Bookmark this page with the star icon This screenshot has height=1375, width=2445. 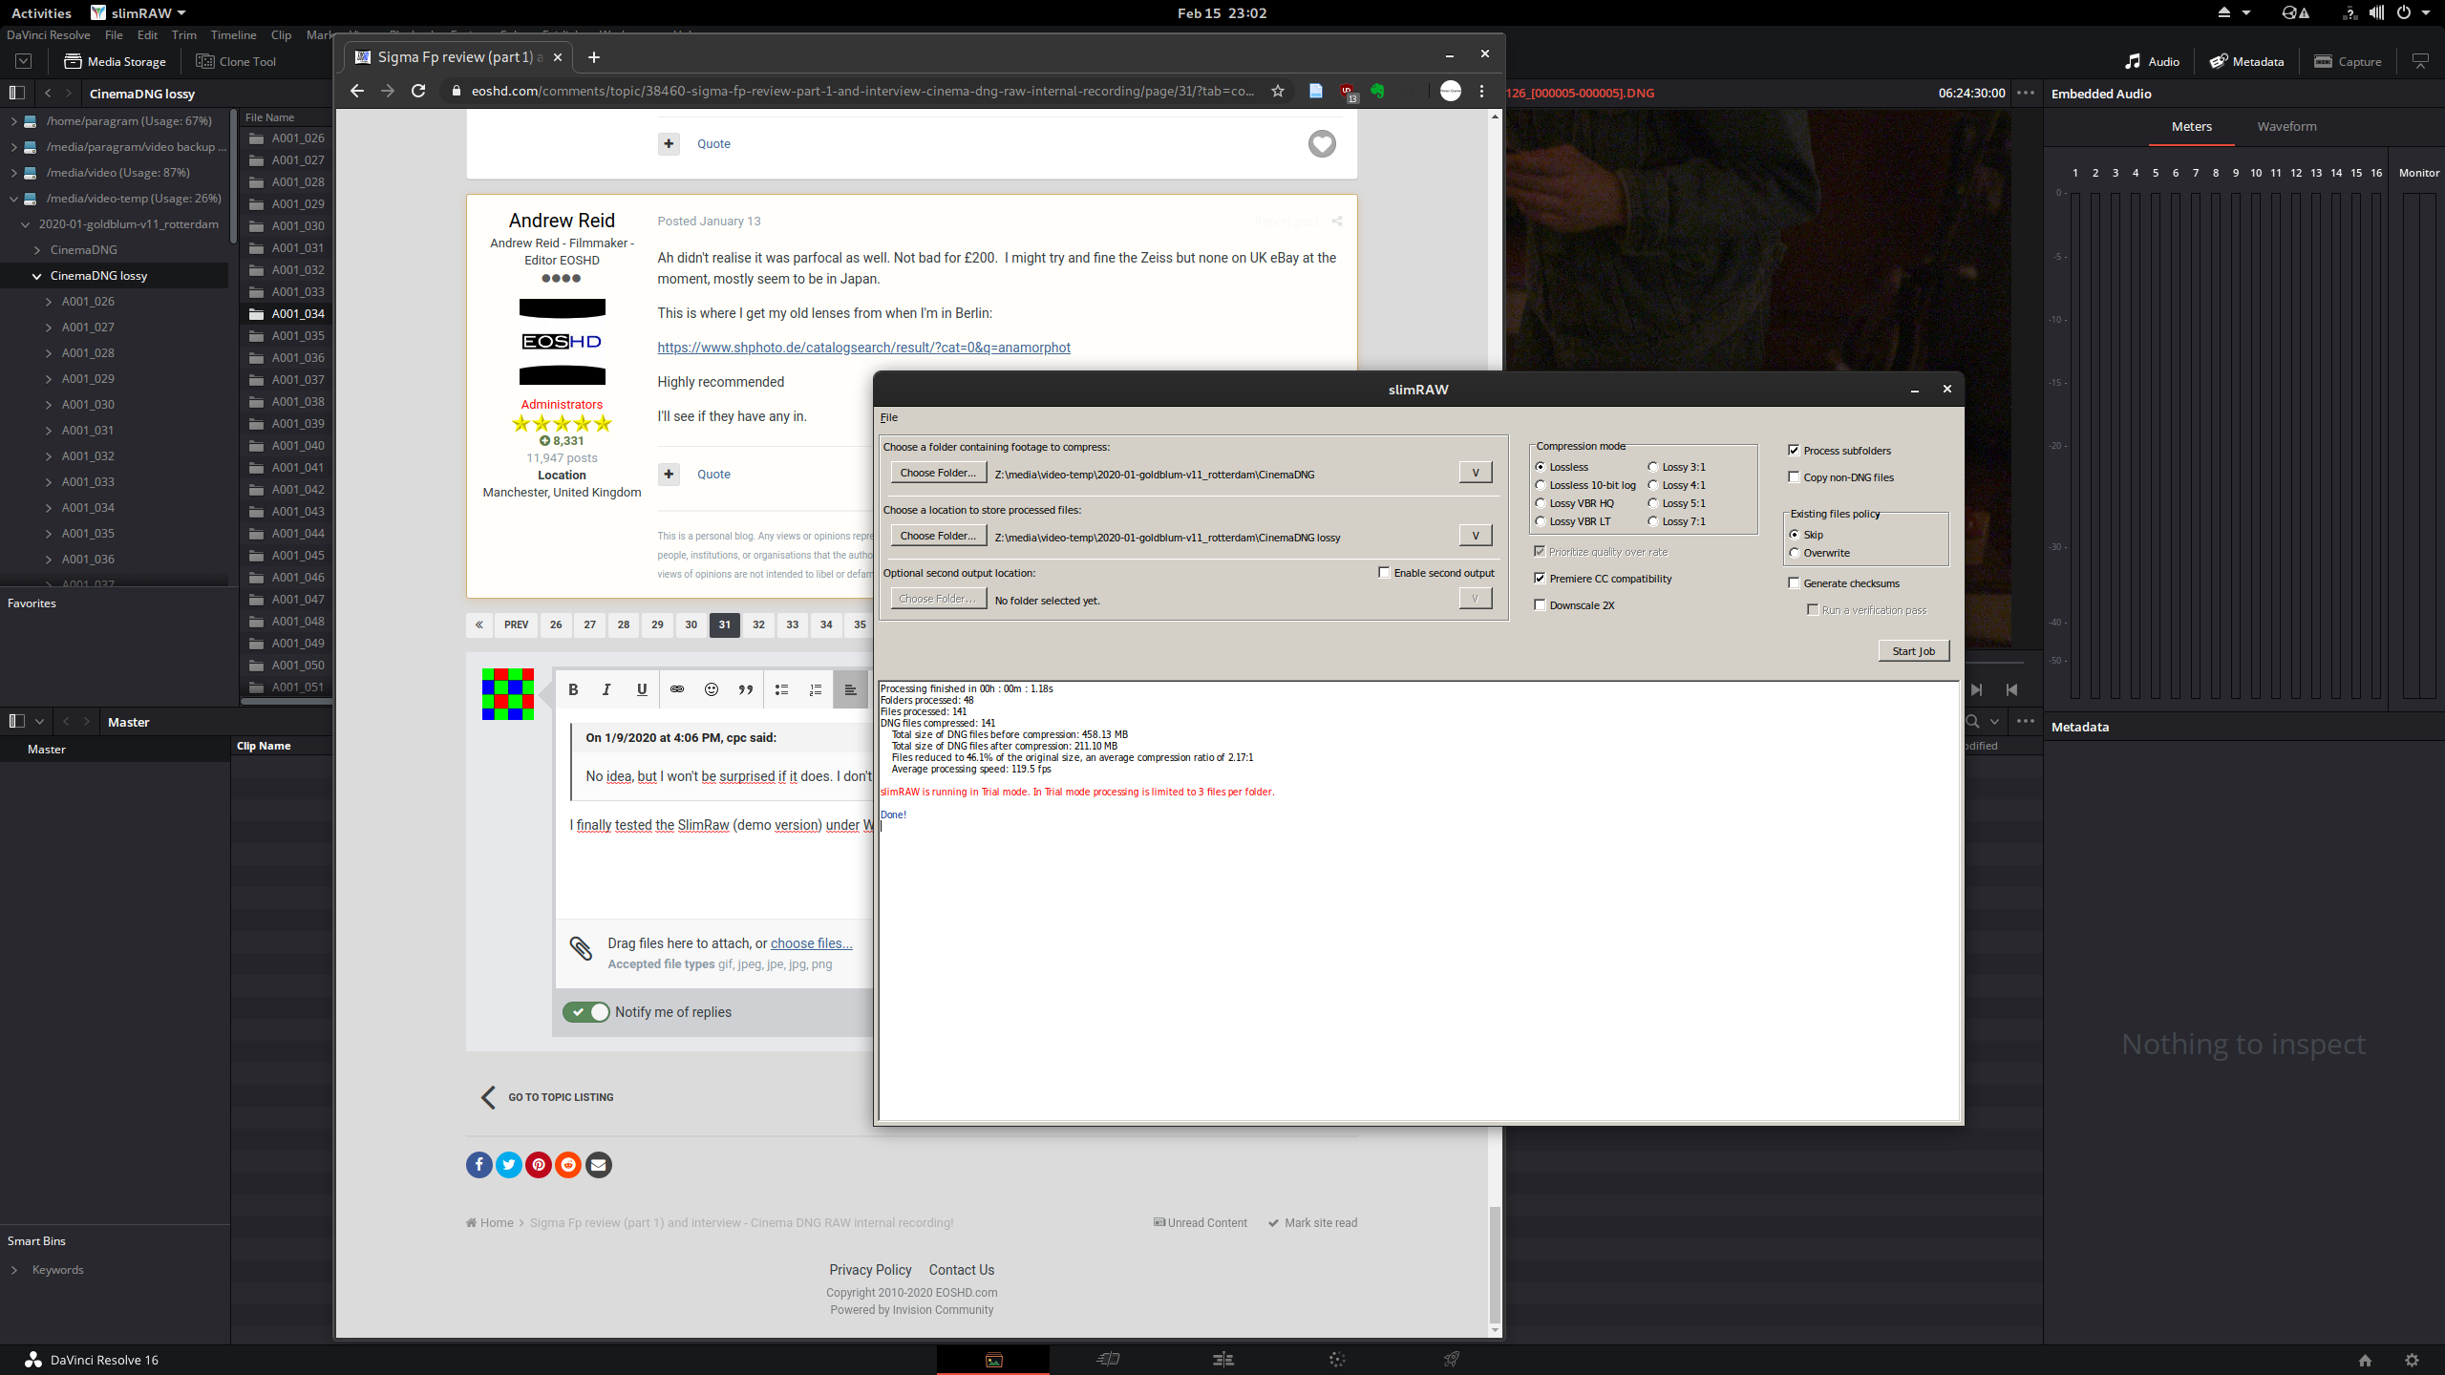coord(1278,91)
